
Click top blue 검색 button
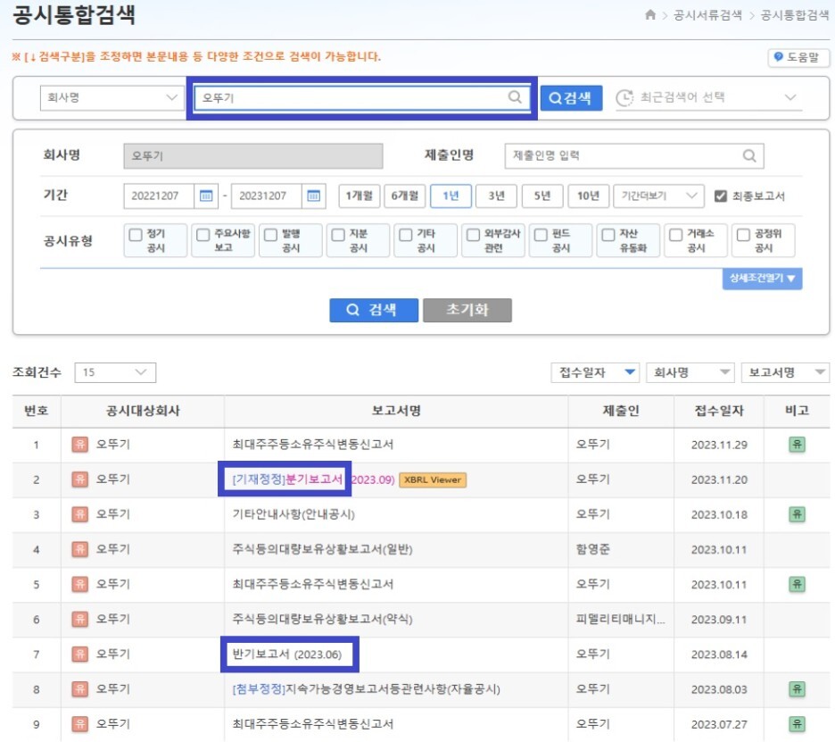[x=571, y=98]
